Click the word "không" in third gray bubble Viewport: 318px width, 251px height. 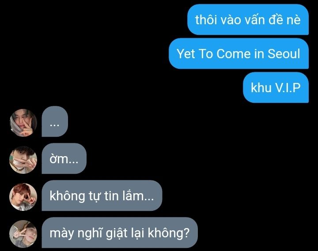(67, 196)
